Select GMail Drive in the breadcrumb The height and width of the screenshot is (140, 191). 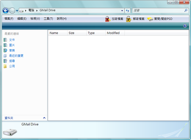tap(47, 10)
